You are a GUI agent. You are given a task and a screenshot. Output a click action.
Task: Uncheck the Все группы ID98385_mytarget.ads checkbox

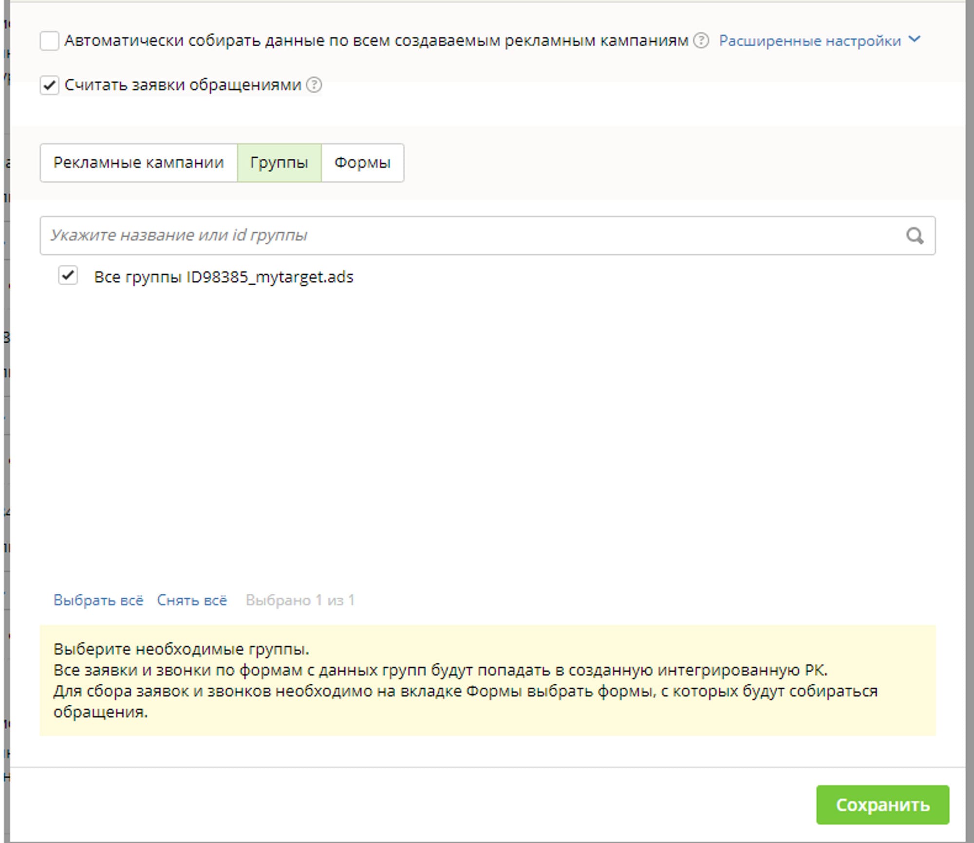pyautogui.click(x=68, y=275)
